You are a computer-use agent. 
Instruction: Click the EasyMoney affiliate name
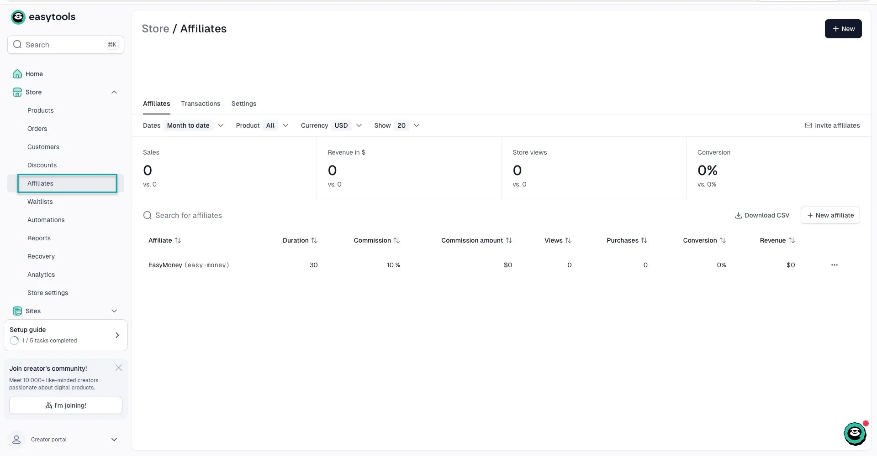click(165, 265)
